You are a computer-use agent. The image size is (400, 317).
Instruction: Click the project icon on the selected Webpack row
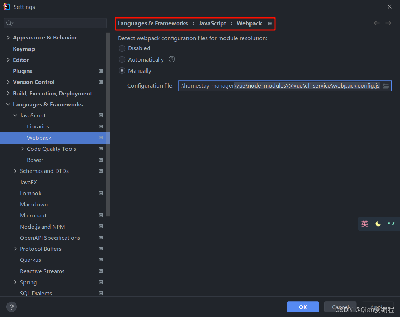pos(101,138)
